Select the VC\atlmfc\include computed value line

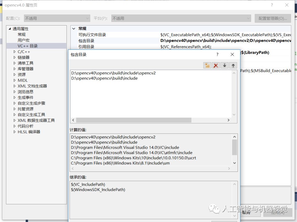(132, 153)
